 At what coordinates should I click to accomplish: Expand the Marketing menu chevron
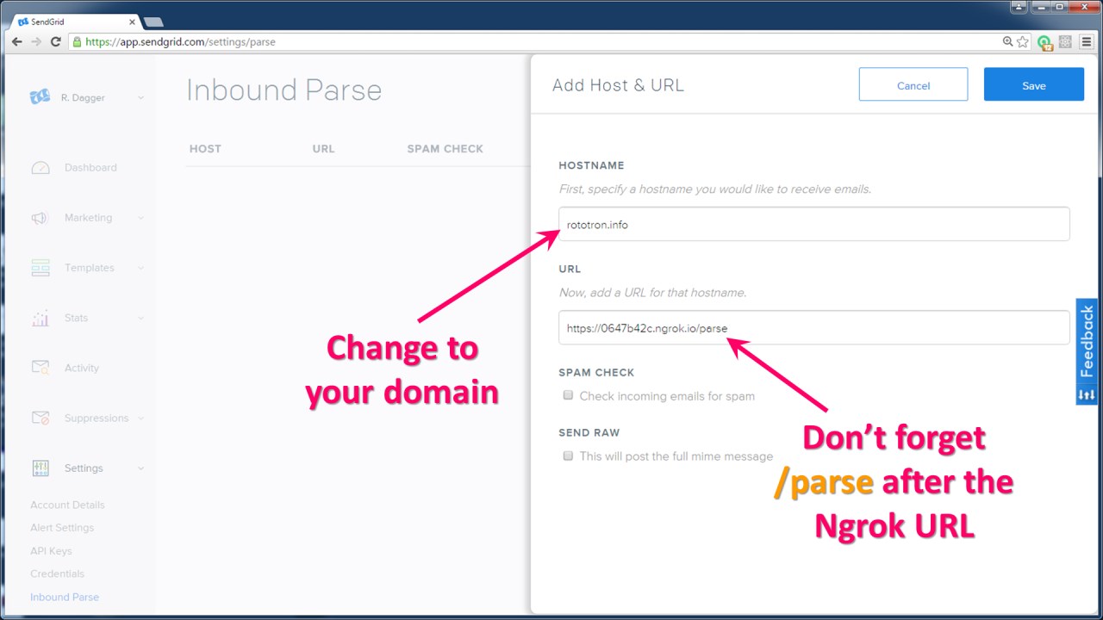(x=140, y=218)
